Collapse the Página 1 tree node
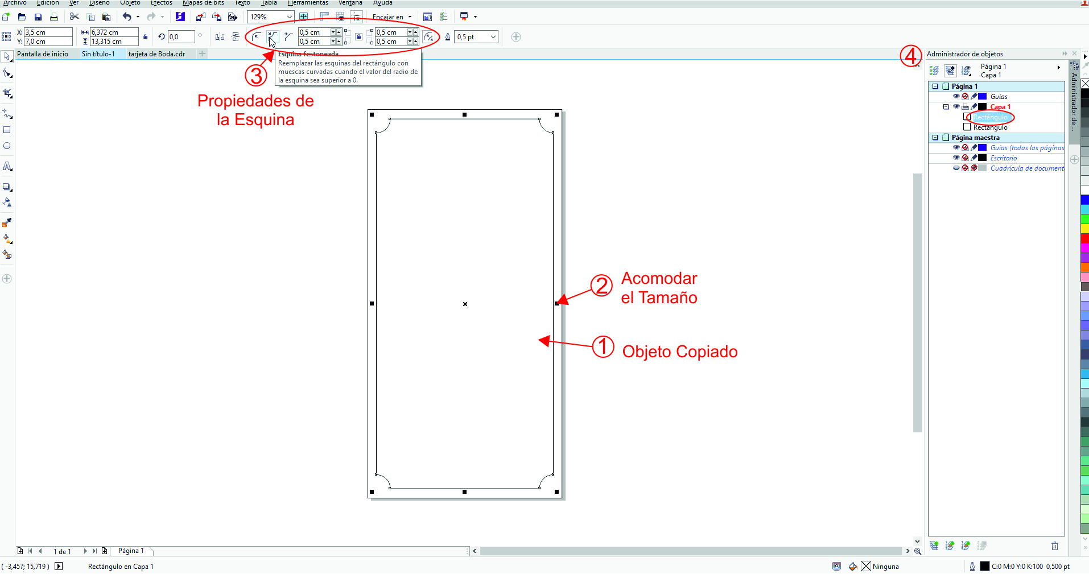1089x574 pixels. tap(935, 86)
